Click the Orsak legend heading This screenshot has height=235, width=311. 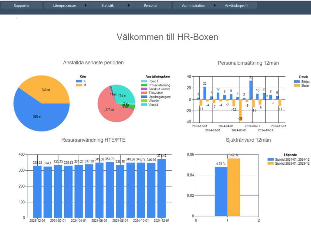pos(303,77)
